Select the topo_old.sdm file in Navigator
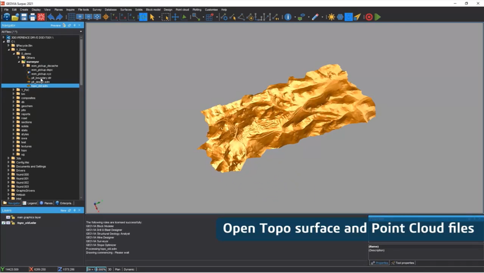Screen dimensions: 484x273 [39, 86]
